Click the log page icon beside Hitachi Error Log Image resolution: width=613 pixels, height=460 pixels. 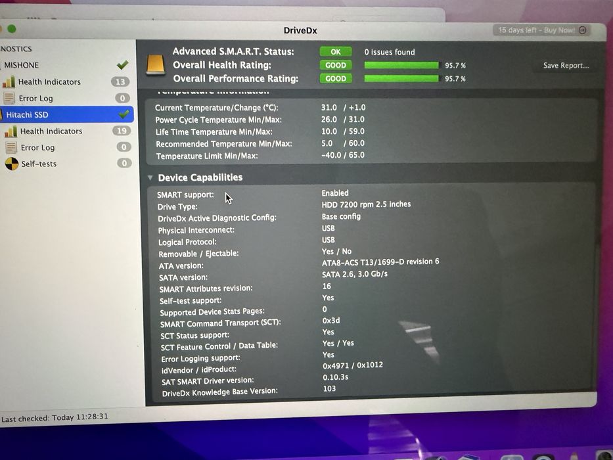coord(11,147)
